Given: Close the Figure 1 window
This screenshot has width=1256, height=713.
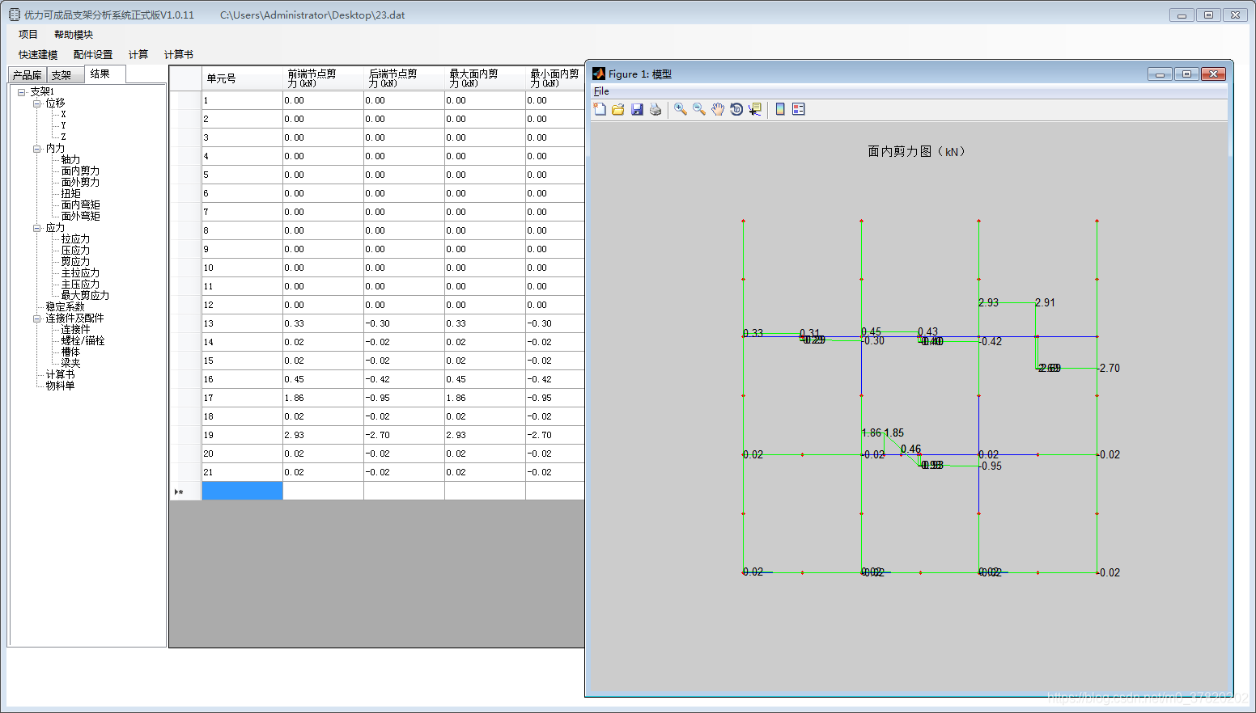Looking at the screenshot, I should (1213, 74).
